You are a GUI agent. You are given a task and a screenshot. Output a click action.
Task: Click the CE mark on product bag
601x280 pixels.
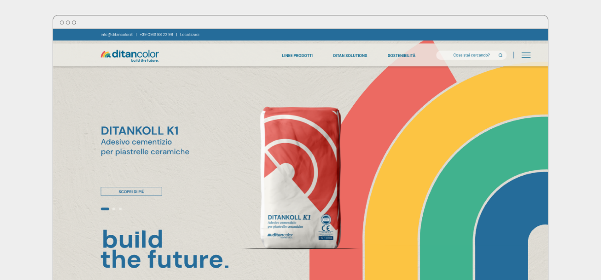point(326,228)
